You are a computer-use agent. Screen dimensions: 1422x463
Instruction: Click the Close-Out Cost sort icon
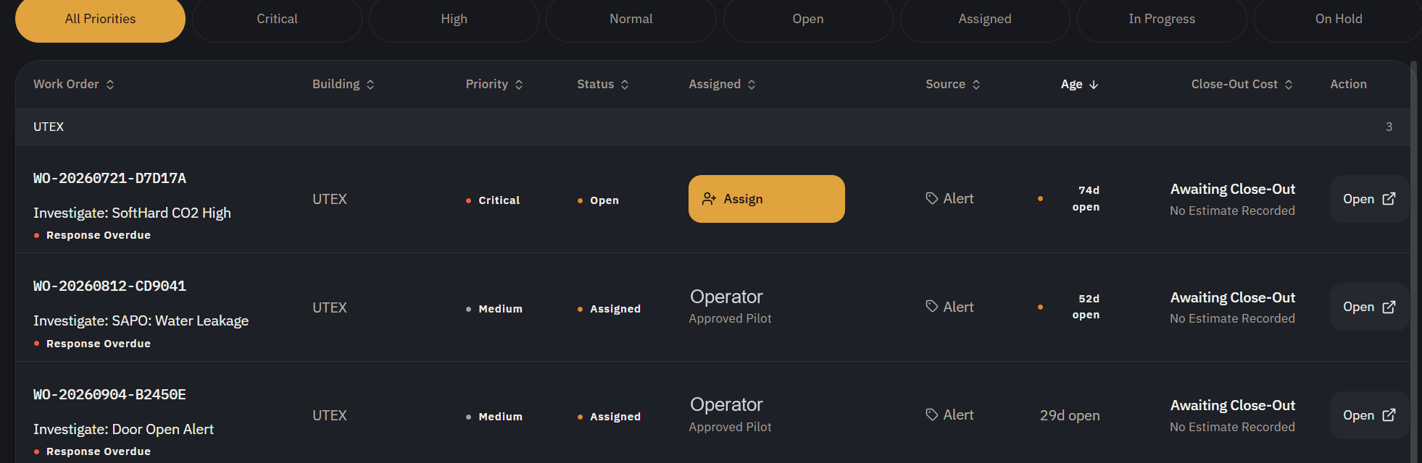pyautogui.click(x=1289, y=85)
